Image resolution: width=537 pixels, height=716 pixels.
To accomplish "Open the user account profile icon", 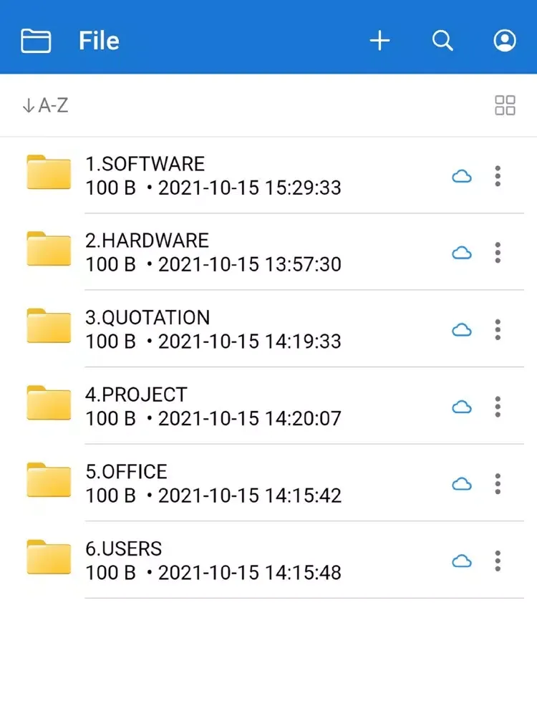I will point(505,41).
